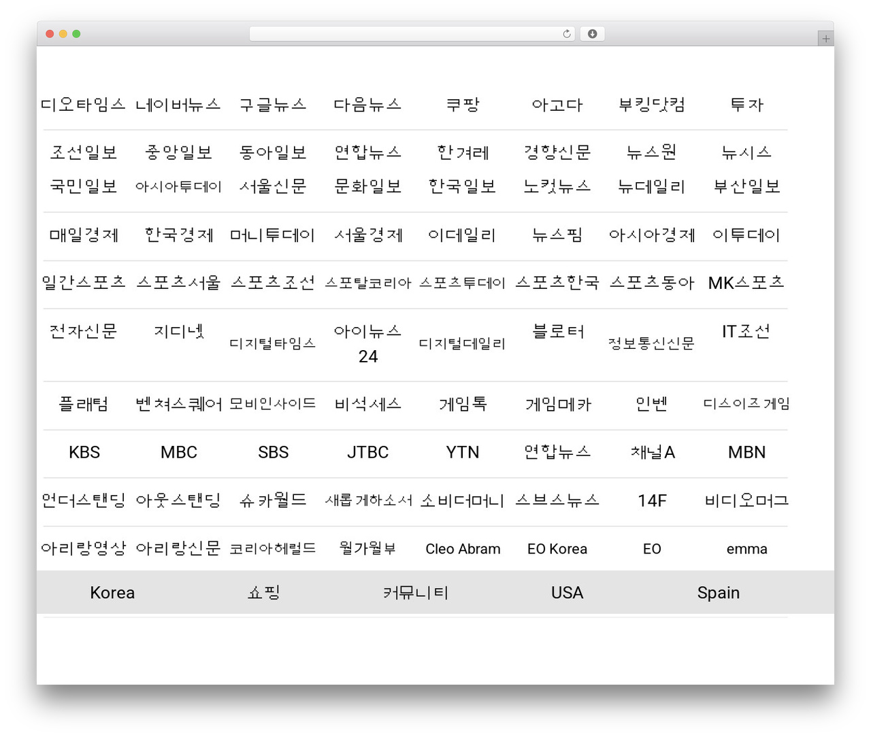Go to 뉴시스
Viewport: 871px width, 737px height.
click(746, 152)
